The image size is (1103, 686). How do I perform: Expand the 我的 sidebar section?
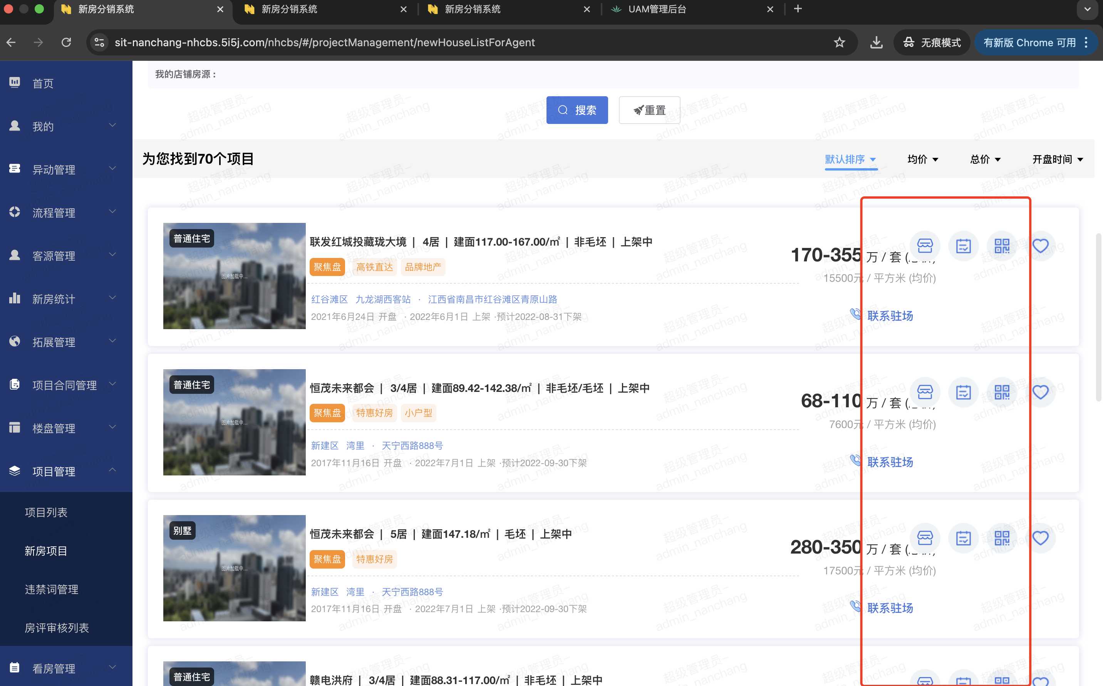click(43, 126)
